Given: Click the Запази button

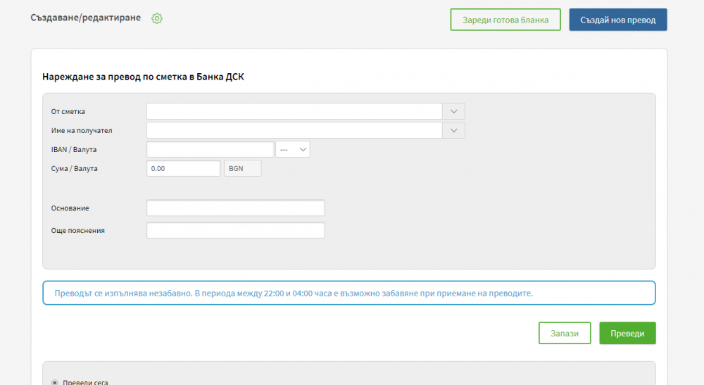Looking at the screenshot, I should (565, 334).
